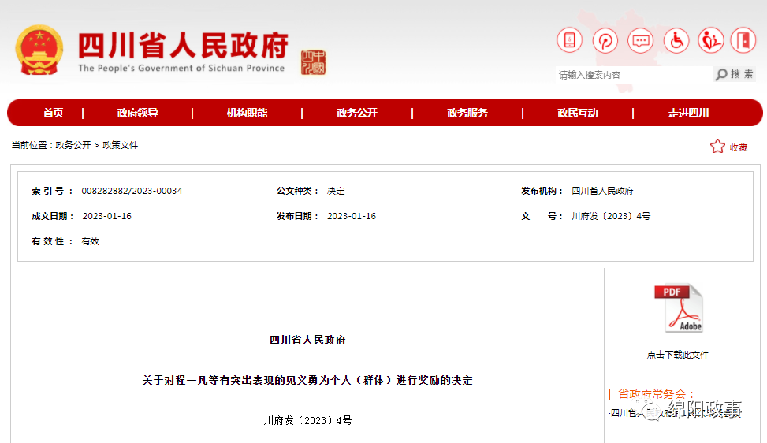Click 政务公开 breadcrumb link
This screenshot has height=443, width=767.
point(73,145)
